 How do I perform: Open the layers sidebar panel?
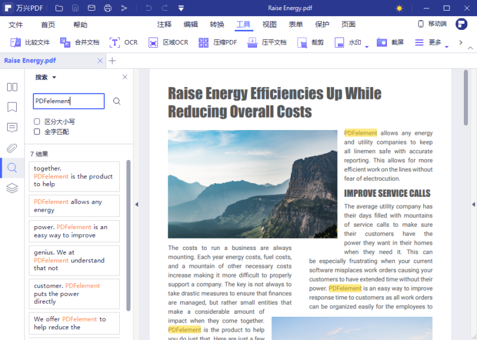pyautogui.click(x=12, y=188)
